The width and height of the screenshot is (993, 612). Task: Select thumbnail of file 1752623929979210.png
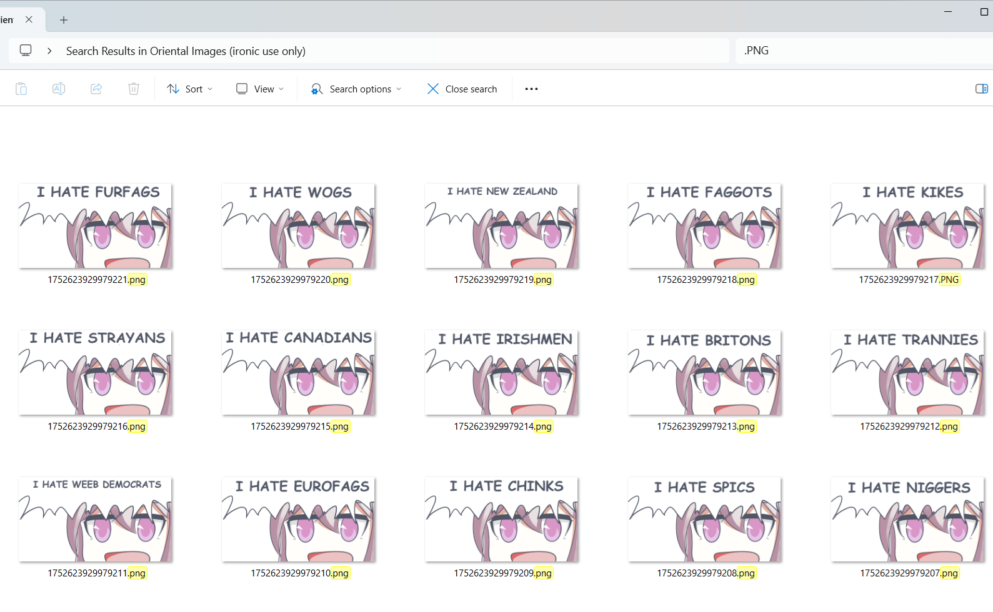point(299,520)
